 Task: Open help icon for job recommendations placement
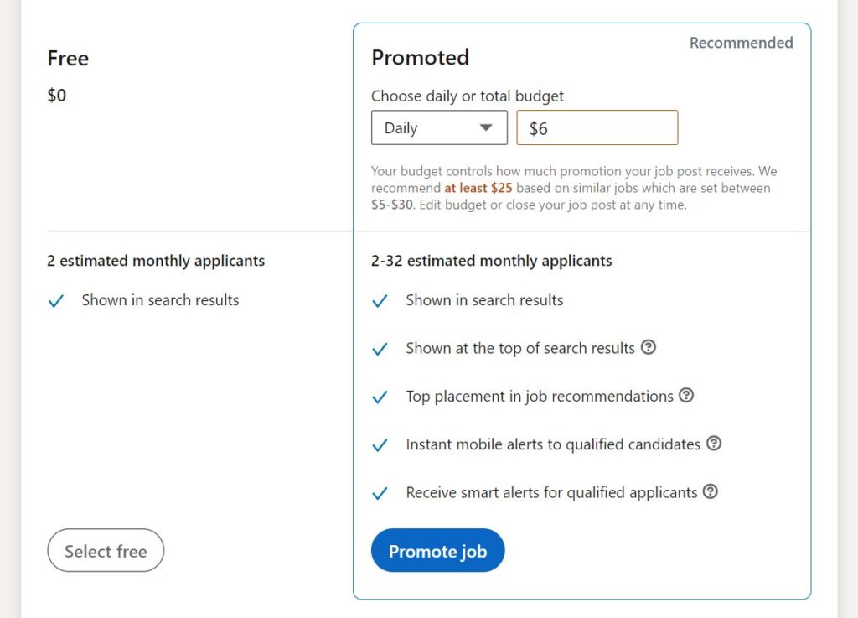686,395
